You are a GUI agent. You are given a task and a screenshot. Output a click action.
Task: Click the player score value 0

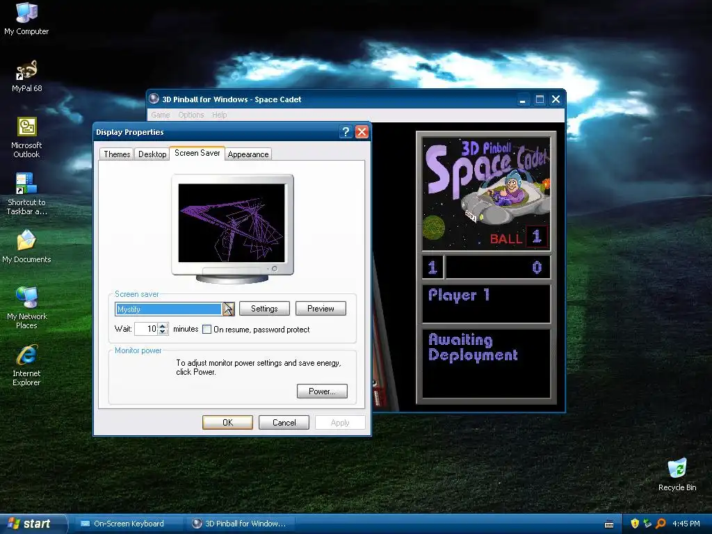click(x=537, y=267)
